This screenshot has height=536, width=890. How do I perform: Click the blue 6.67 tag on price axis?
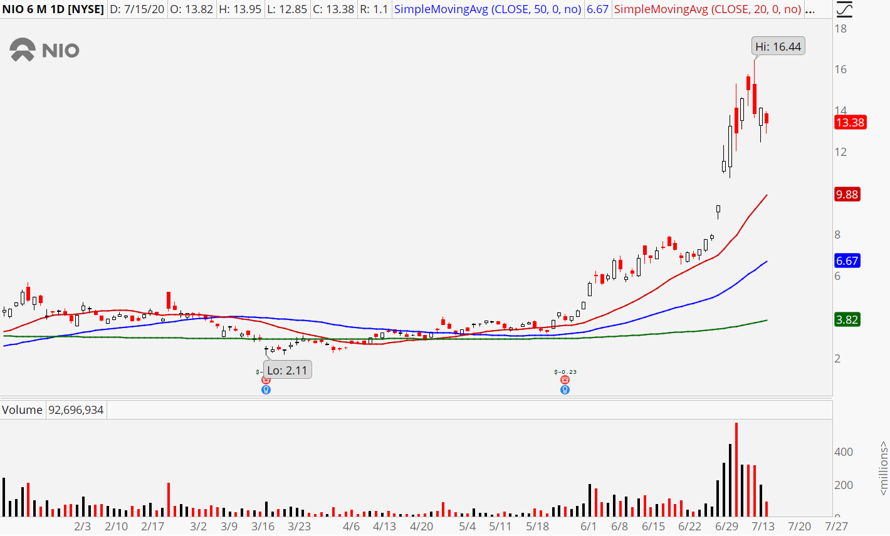tap(847, 260)
